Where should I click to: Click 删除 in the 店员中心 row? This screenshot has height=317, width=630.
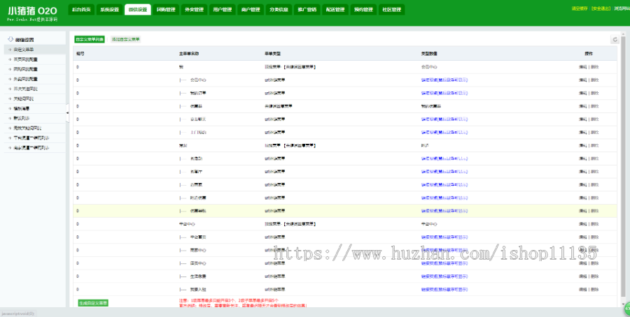click(x=594, y=263)
